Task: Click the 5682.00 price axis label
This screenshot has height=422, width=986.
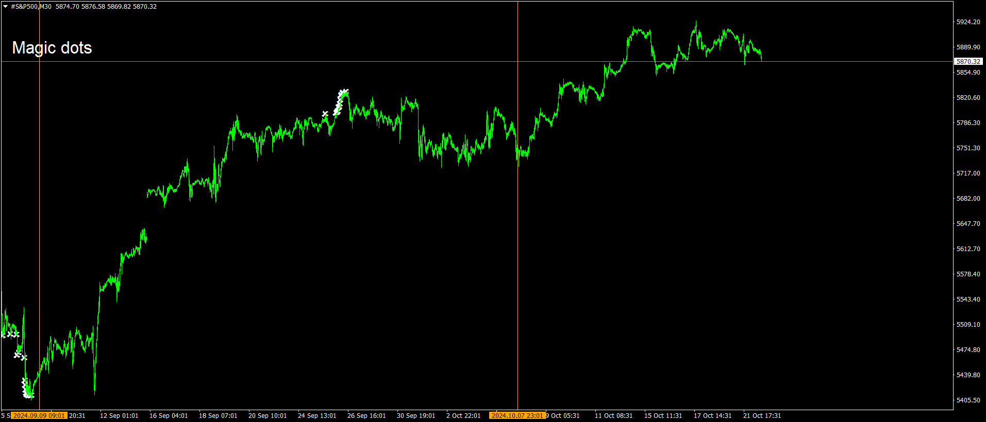Action: pyautogui.click(x=968, y=199)
